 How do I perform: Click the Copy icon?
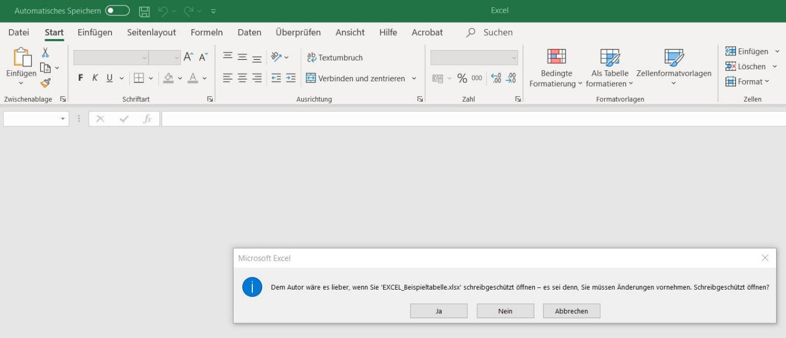click(46, 68)
